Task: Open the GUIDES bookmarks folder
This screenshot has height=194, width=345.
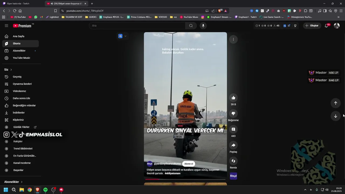Action: pyautogui.click(x=91, y=17)
